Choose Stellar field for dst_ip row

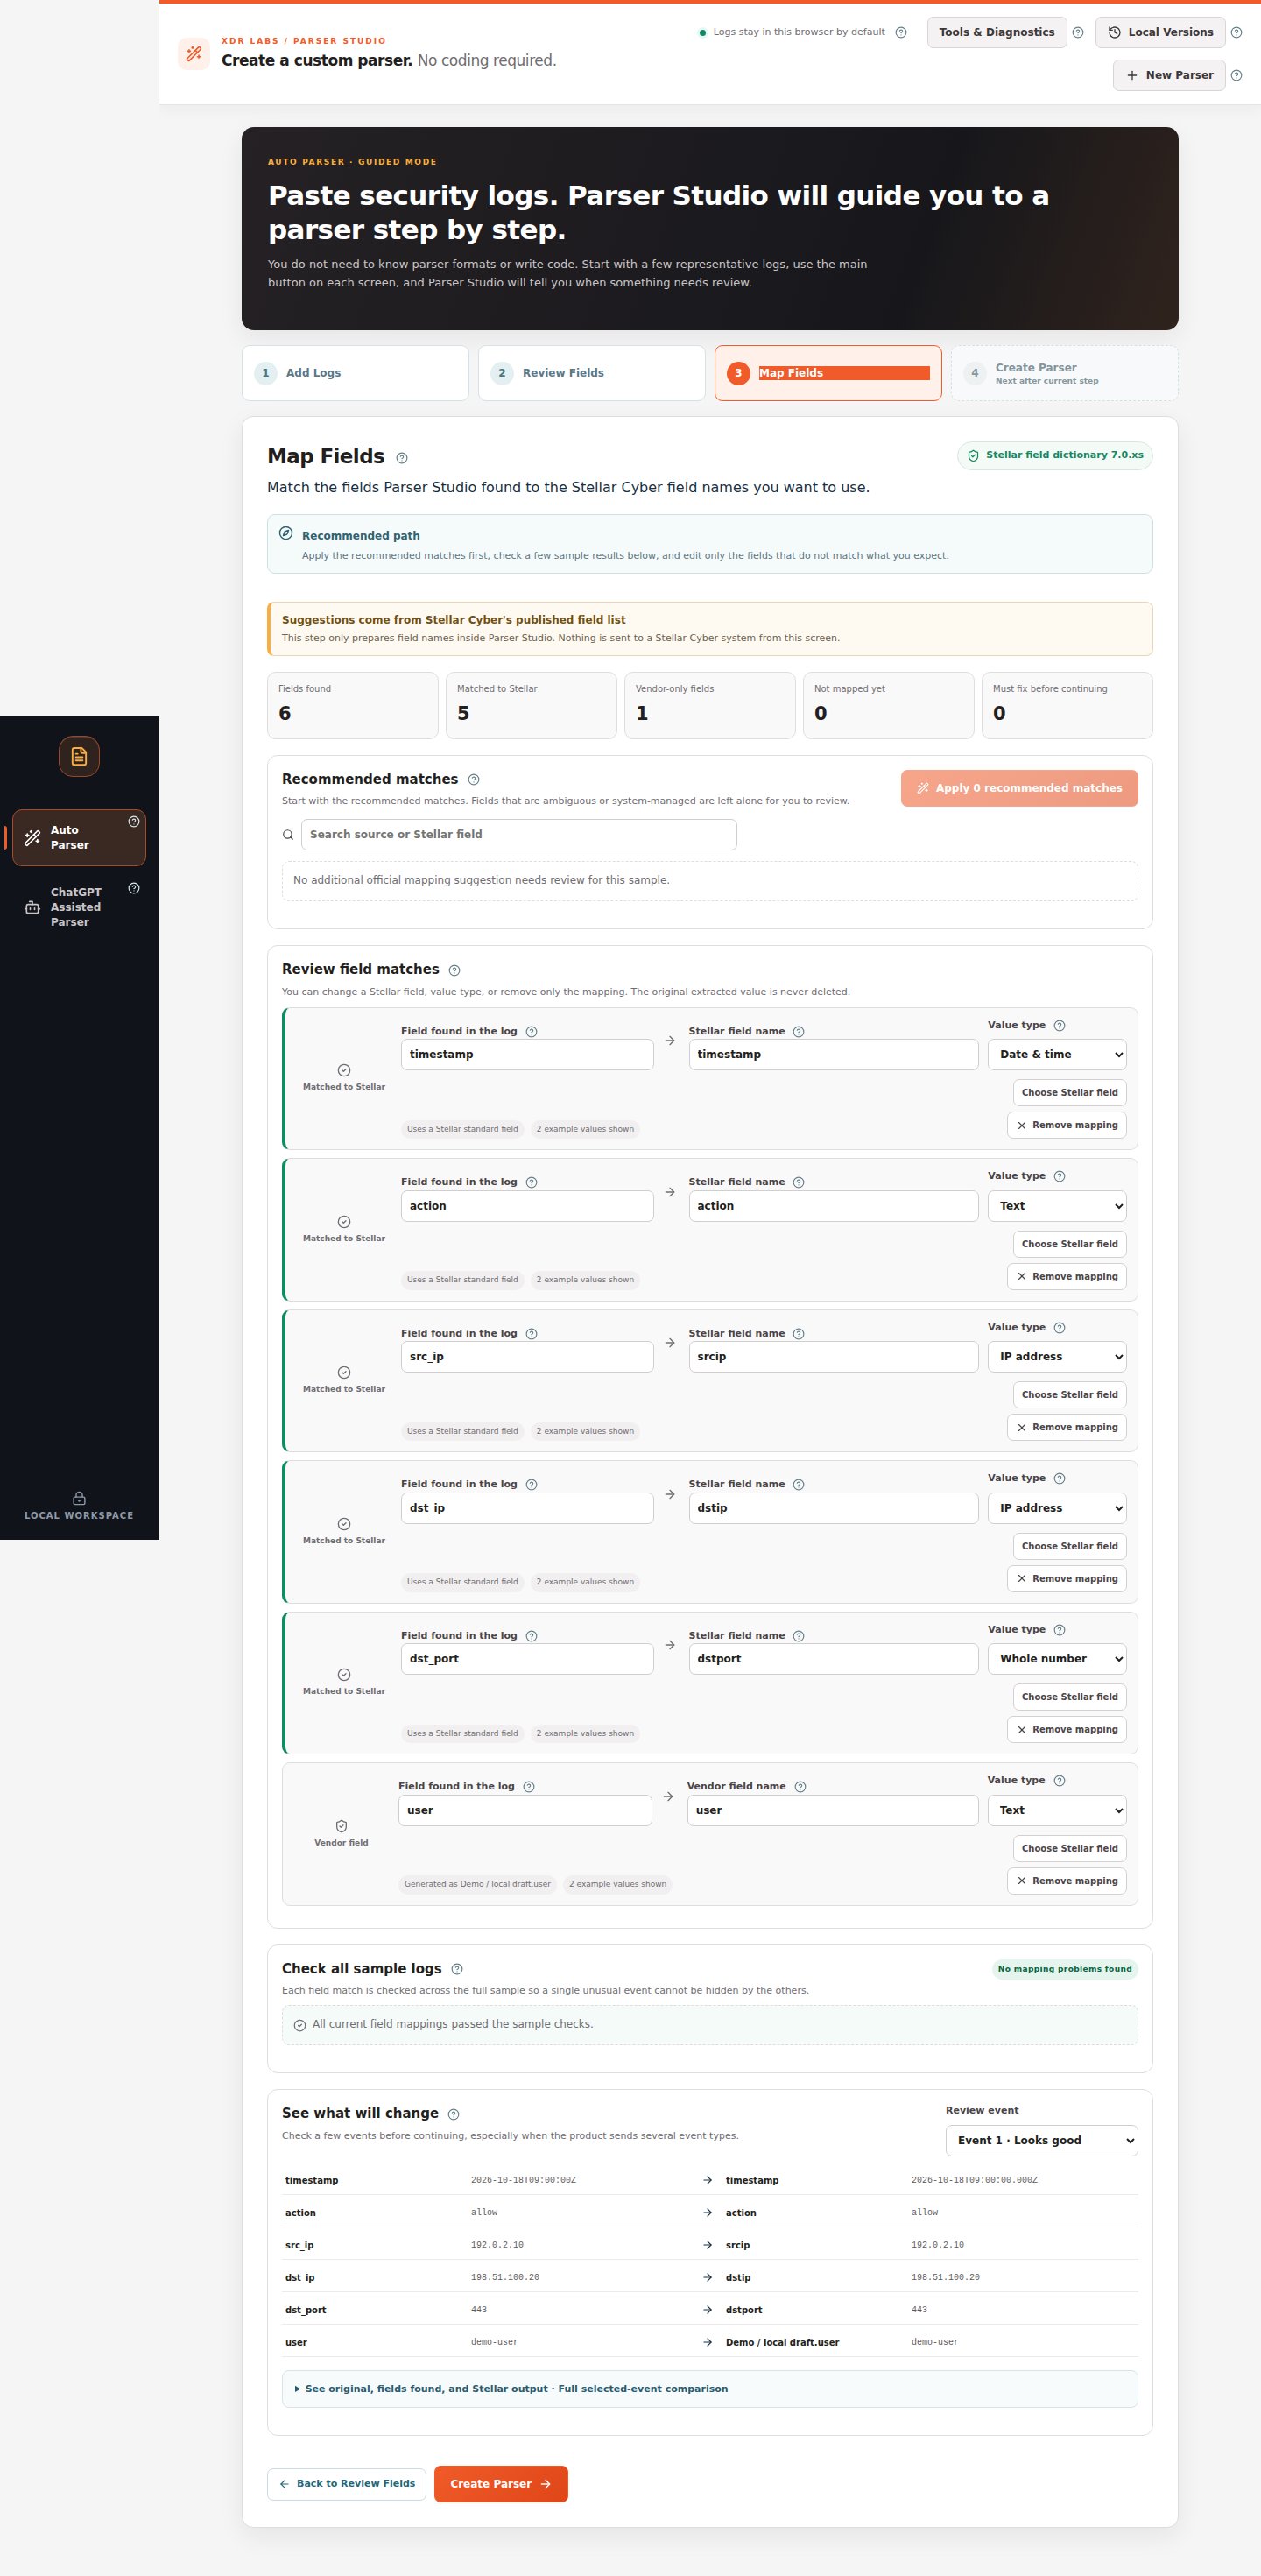coord(1069,1546)
